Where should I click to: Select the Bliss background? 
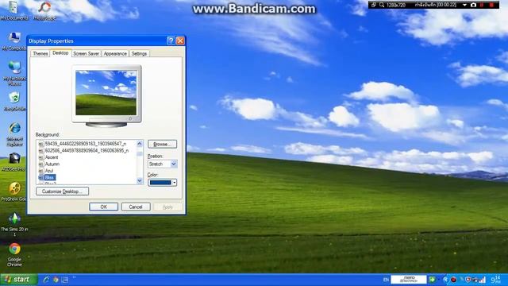point(49,177)
